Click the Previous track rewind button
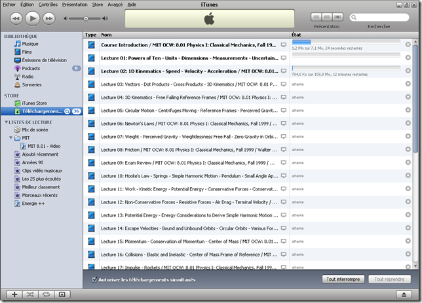This screenshot has width=422, height=303. click(x=16, y=18)
